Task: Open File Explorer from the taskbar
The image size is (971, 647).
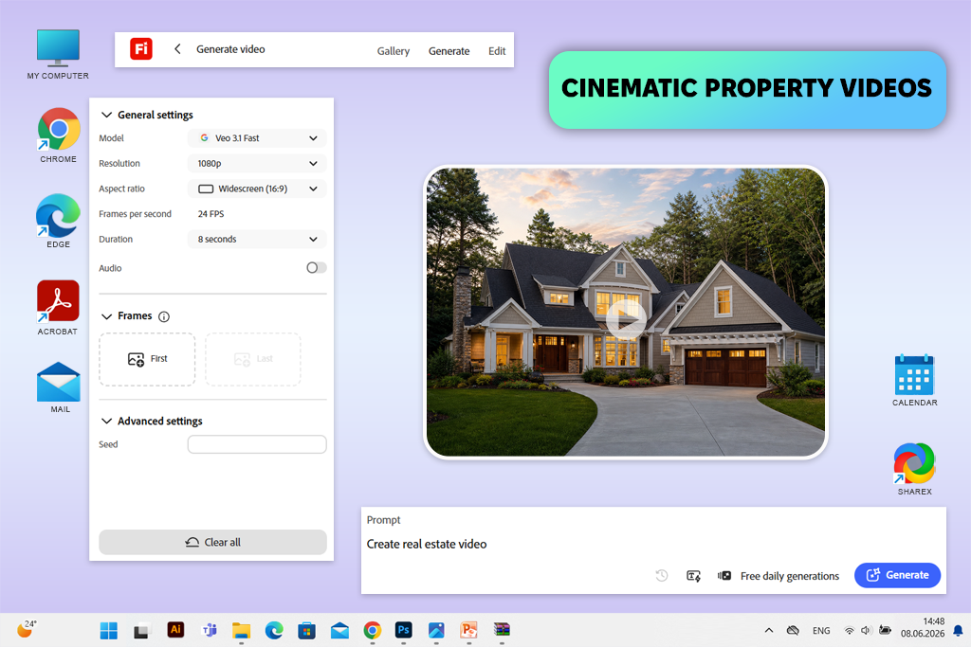Action: (x=242, y=630)
